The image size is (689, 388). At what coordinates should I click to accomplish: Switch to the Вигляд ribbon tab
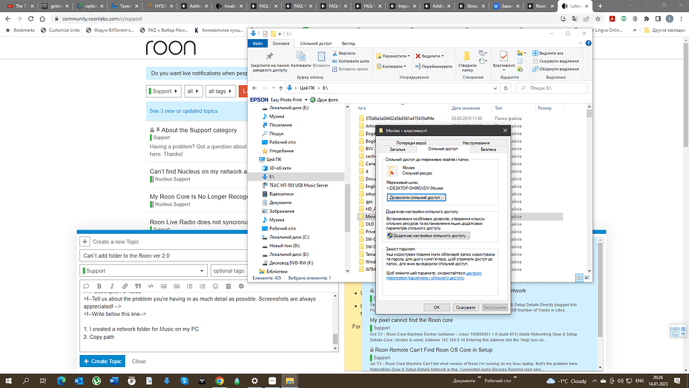[349, 44]
